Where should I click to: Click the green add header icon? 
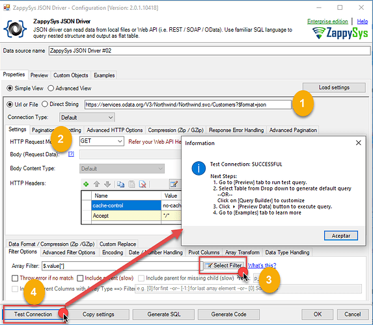click(86, 184)
